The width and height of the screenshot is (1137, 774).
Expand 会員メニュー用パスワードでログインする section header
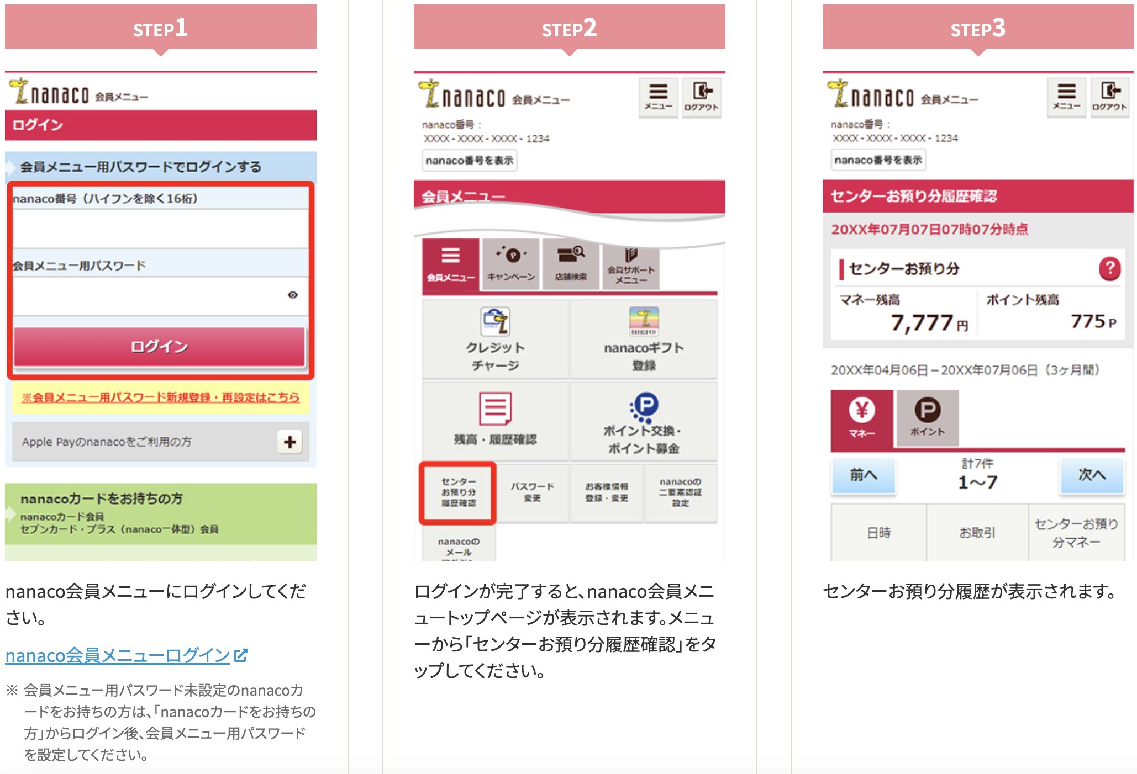161,167
